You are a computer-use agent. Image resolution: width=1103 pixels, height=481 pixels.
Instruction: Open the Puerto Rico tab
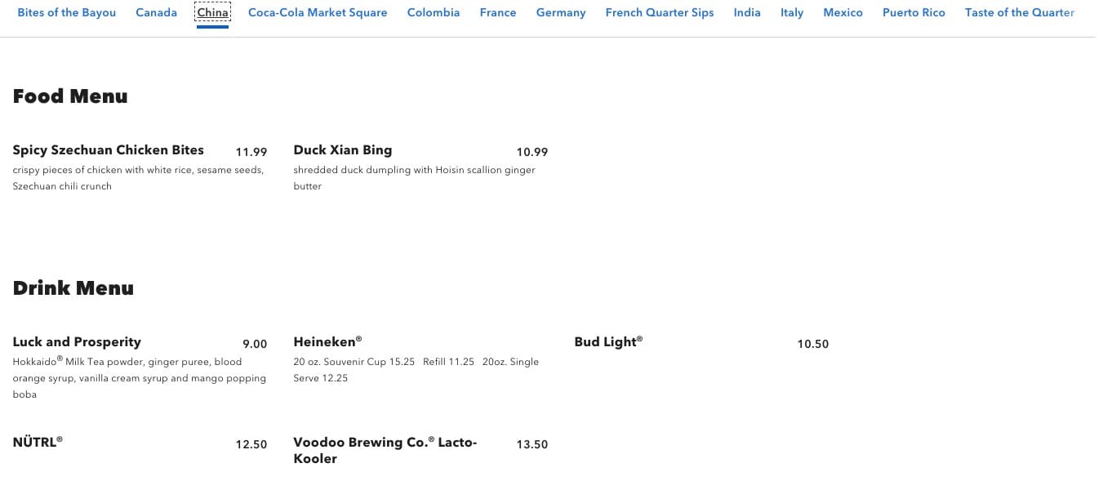click(914, 13)
